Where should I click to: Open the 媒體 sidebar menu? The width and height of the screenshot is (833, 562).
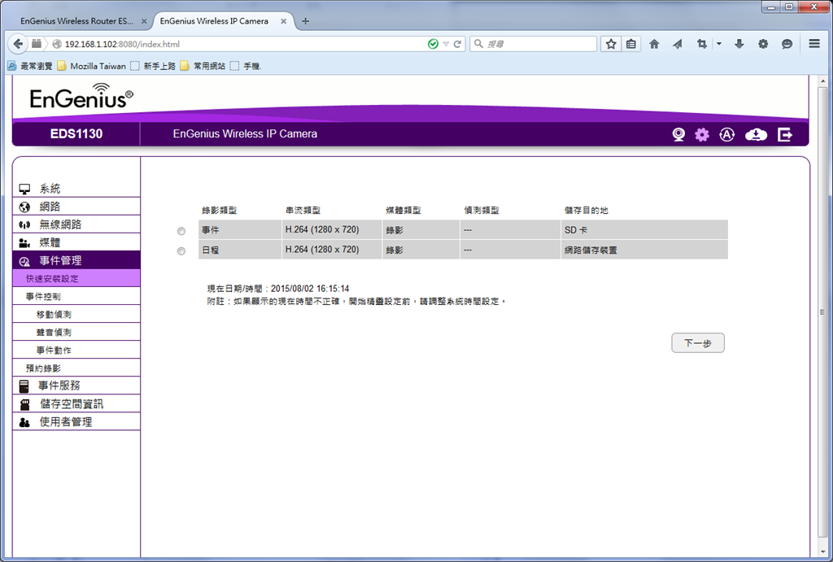tap(76, 242)
